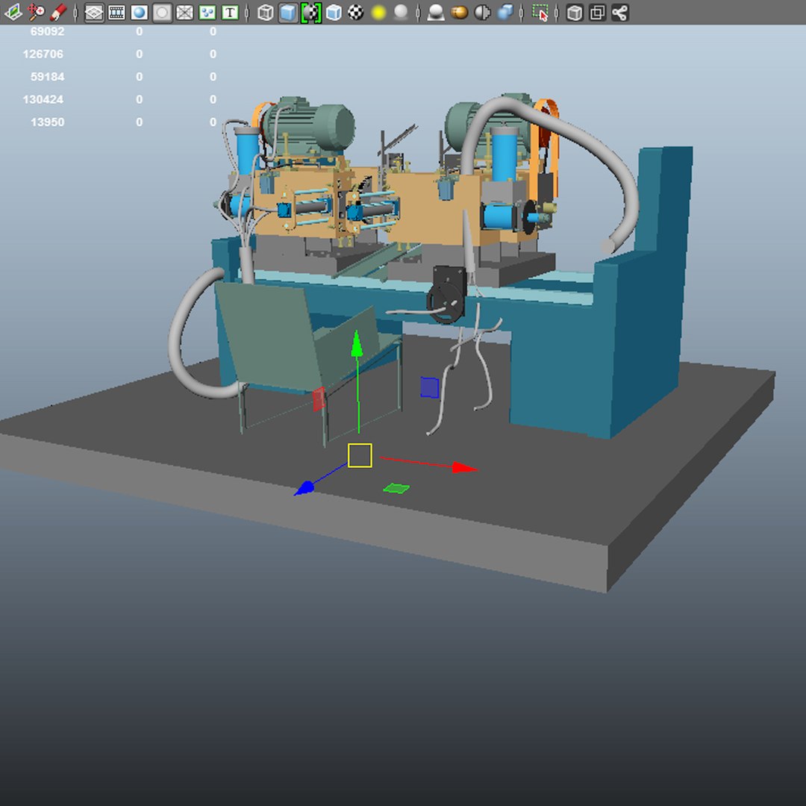Click the HUD value 130424

pyautogui.click(x=43, y=99)
